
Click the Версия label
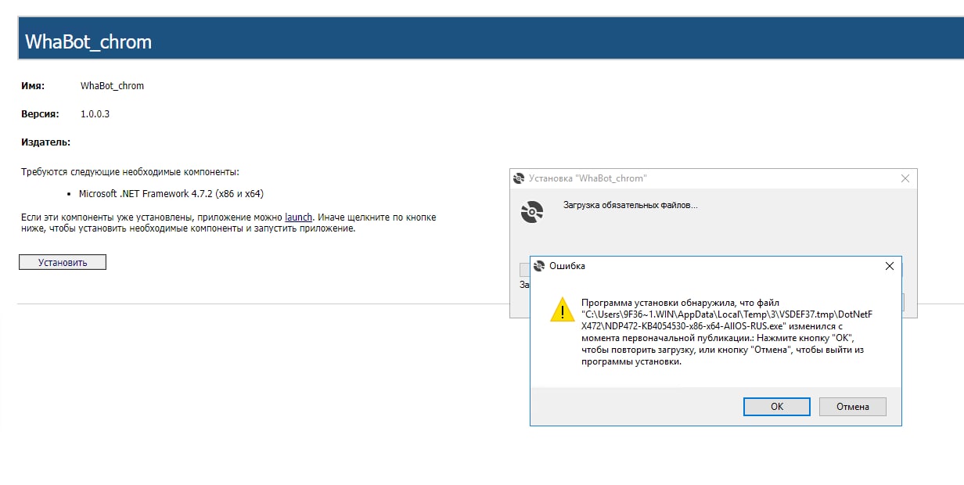click(40, 113)
